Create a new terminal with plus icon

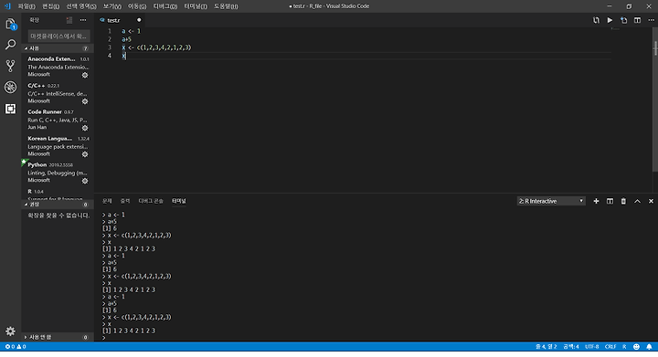596,201
